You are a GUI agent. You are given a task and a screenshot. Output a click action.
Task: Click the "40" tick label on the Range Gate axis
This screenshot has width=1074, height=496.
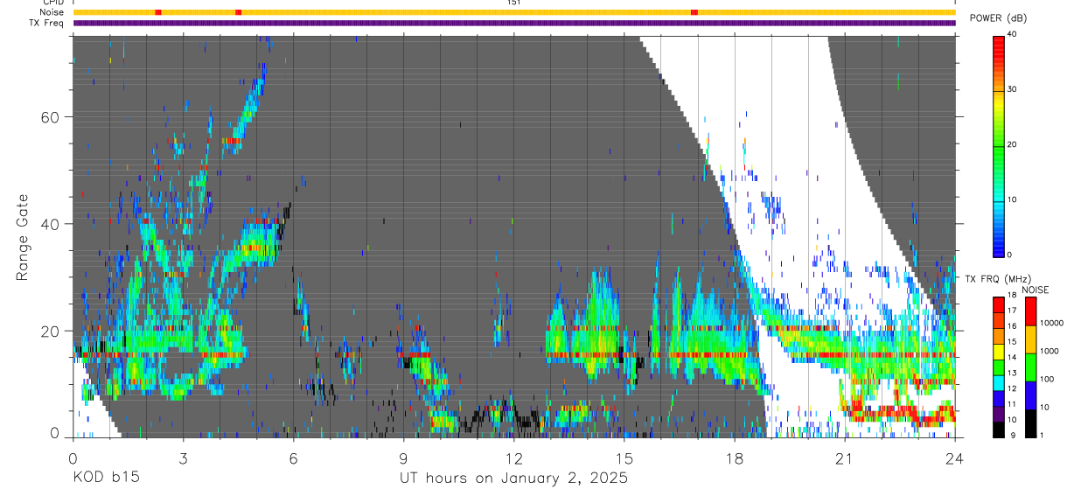coord(52,224)
